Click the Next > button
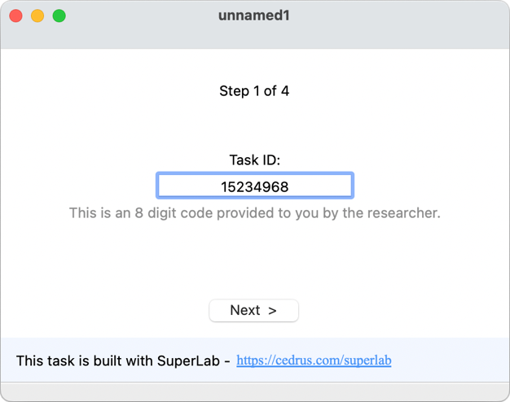Screen dimensions: 510x402 pyautogui.click(x=253, y=310)
